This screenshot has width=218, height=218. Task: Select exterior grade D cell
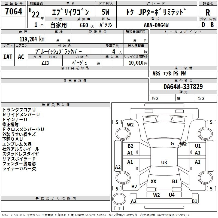[203, 25]
